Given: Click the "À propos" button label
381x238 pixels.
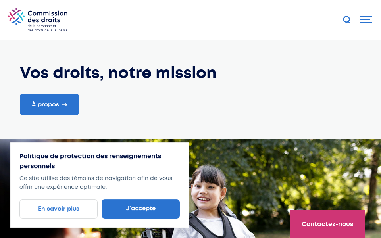Looking at the screenshot, I should (x=45, y=104).
